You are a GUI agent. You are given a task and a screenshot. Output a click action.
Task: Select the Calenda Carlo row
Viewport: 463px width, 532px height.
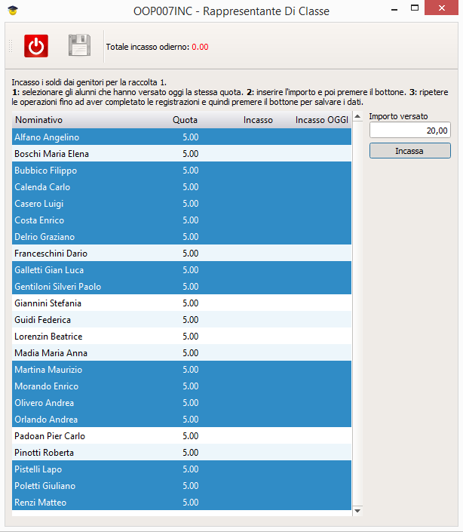182,186
